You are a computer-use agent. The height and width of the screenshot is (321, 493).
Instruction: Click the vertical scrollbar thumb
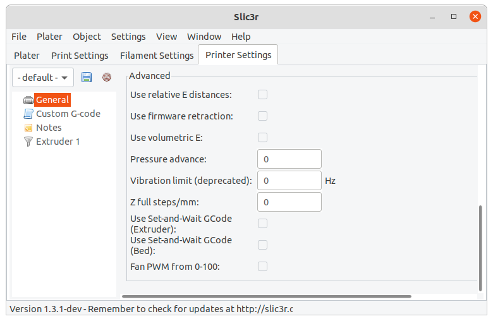tap(480, 248)
